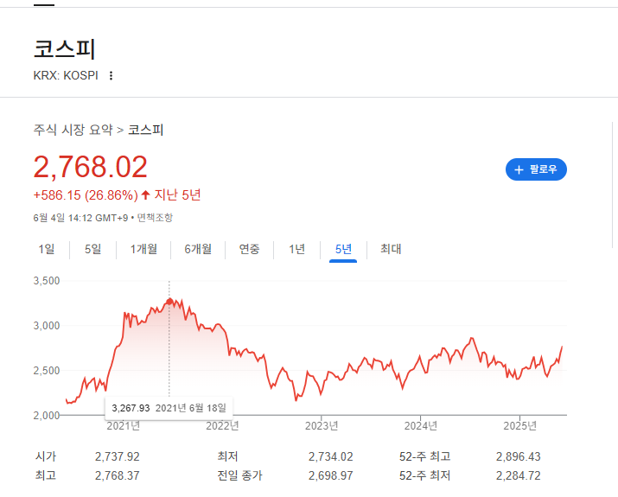Click the 3,267.93 tooltip on the chart
This screenshot has width=618, height=497.
point(169,408)
